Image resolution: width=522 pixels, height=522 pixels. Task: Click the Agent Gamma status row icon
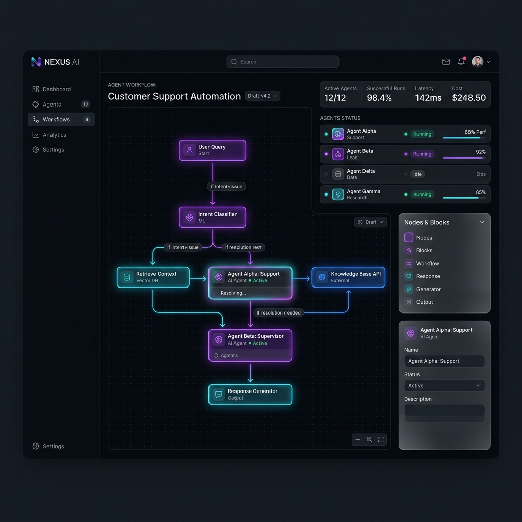coord(338,194)
